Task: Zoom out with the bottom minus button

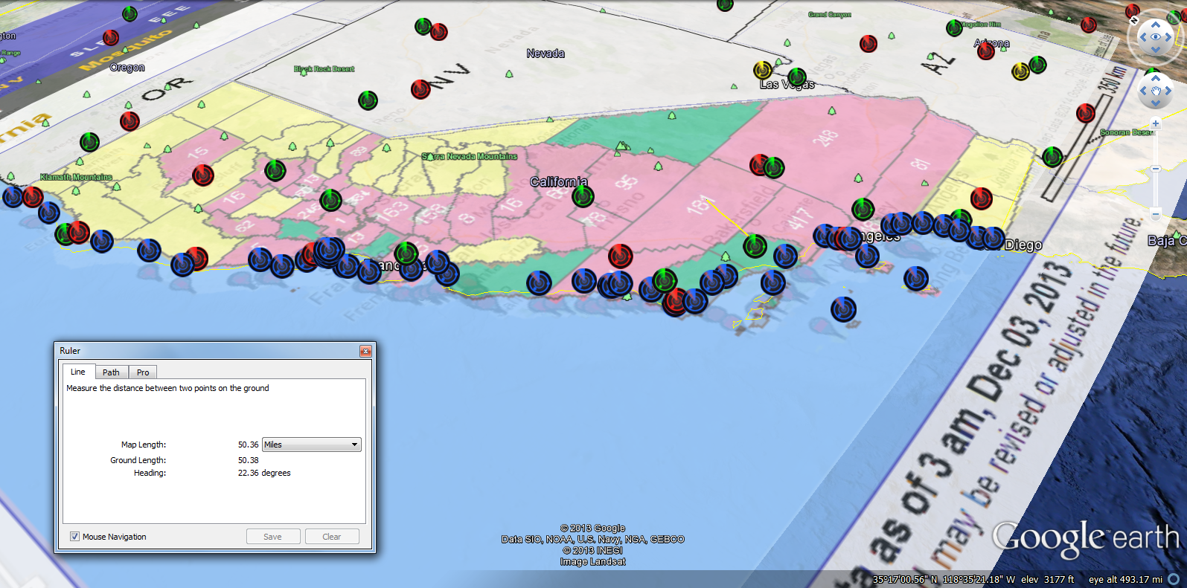Action: coord(1155,214)
